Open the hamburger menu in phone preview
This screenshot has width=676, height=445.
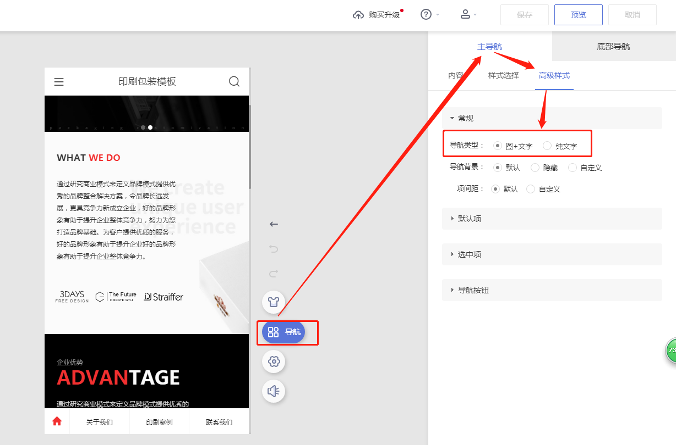click(59, 82)
